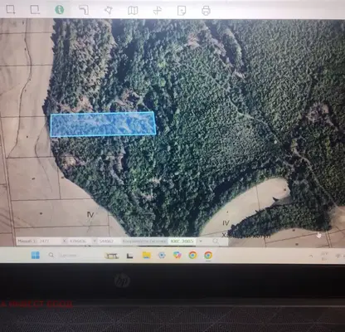Select the rectangle selection tool

(x=11, y=9)
